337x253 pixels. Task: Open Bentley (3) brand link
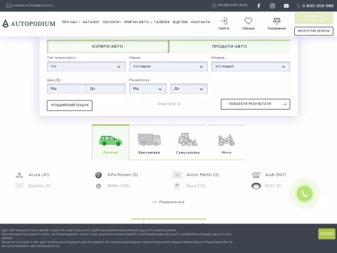coord(39,186)
